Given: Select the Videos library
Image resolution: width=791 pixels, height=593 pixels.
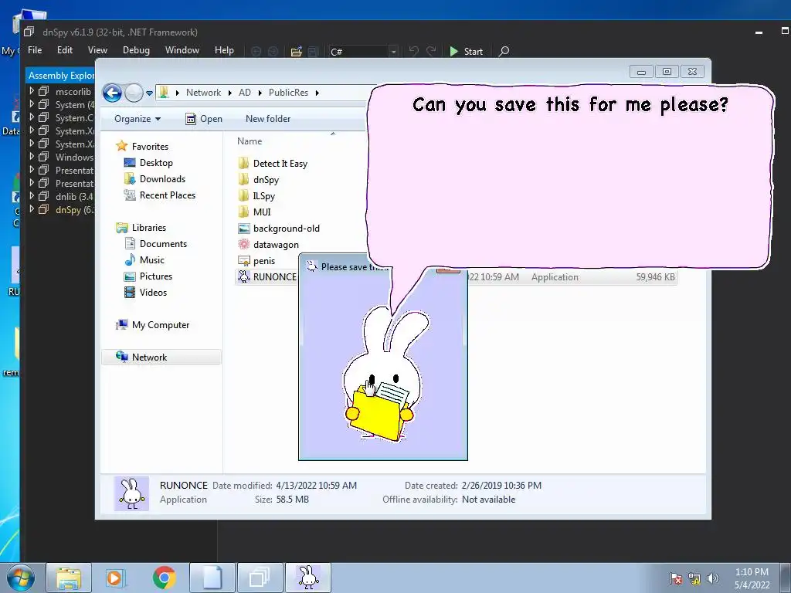Looking at the screenshot, I should click(x=146, y=293).
